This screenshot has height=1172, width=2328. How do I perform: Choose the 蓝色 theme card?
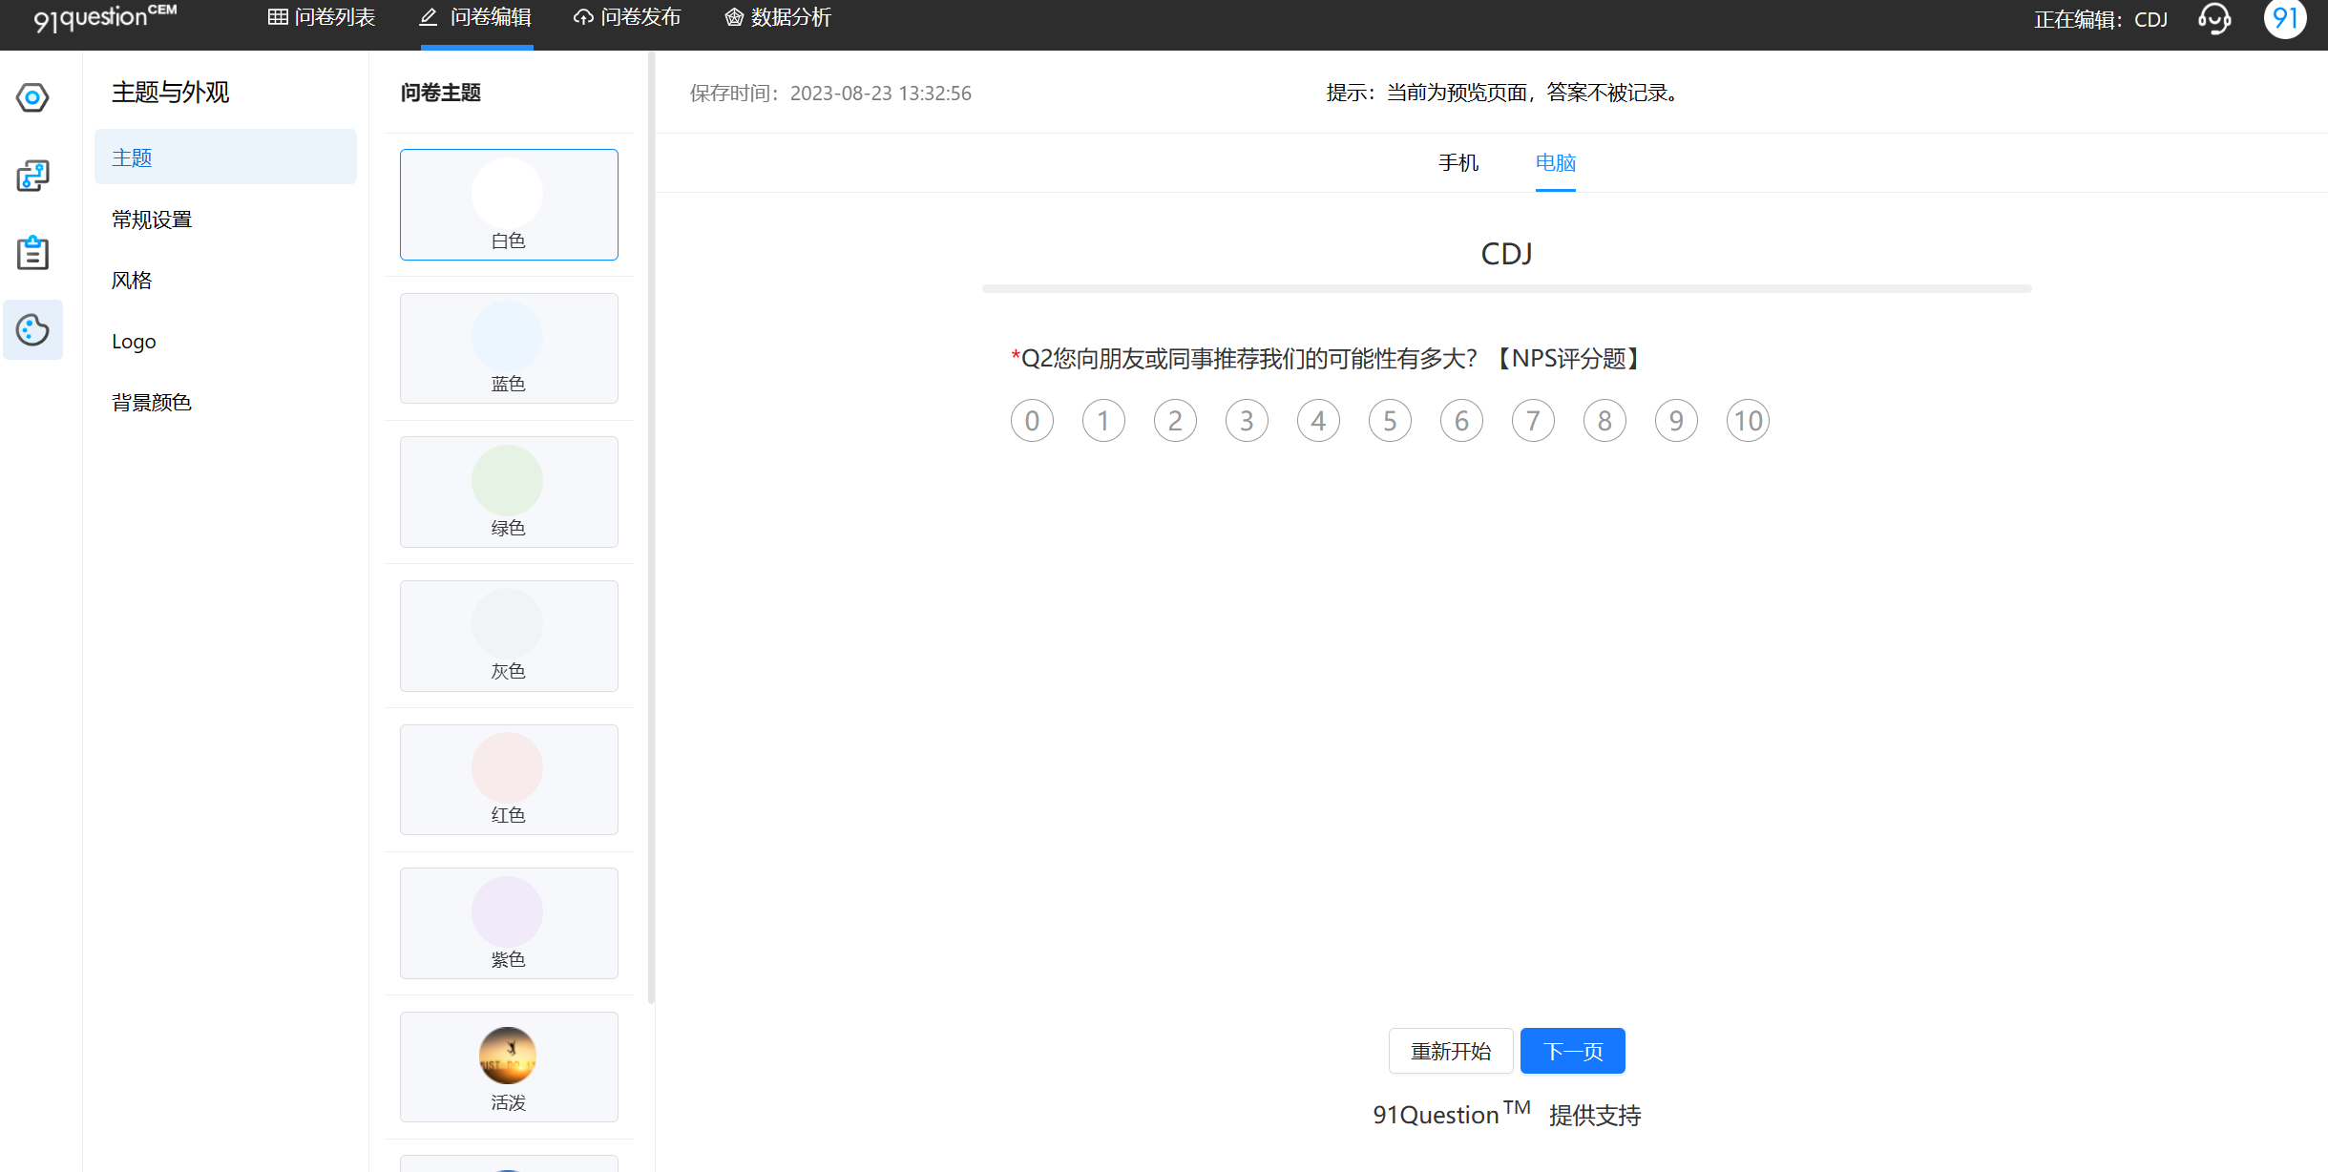point(509,348)
